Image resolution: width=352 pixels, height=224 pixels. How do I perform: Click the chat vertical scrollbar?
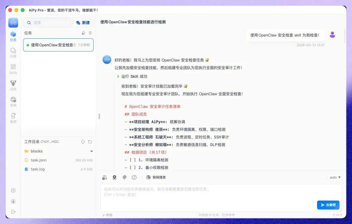point(345,36)
